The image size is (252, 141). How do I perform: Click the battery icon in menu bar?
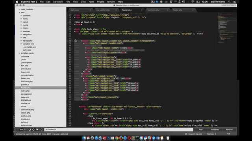click(198, 2)
